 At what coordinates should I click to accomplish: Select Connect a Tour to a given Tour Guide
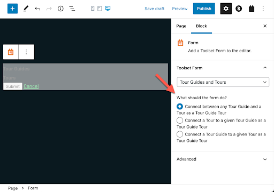pos(180,121)
